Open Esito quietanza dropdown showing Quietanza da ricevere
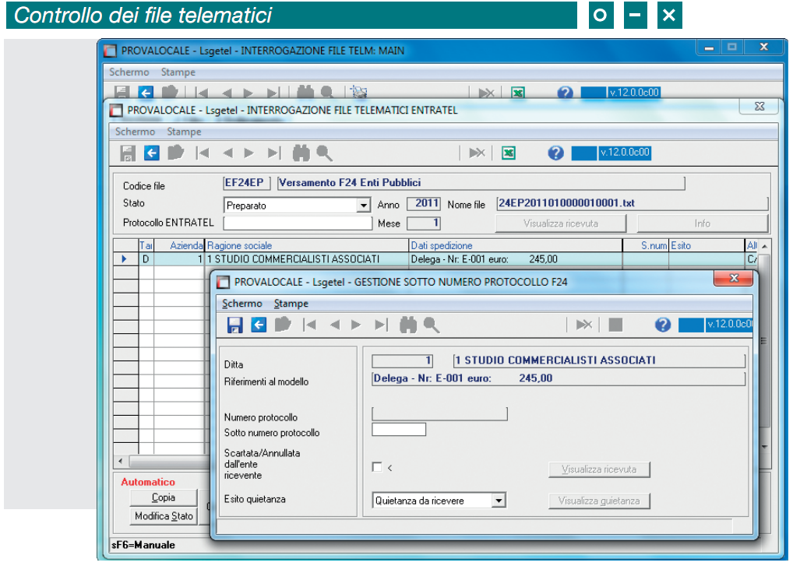The image size is (793, 566). 499,501
